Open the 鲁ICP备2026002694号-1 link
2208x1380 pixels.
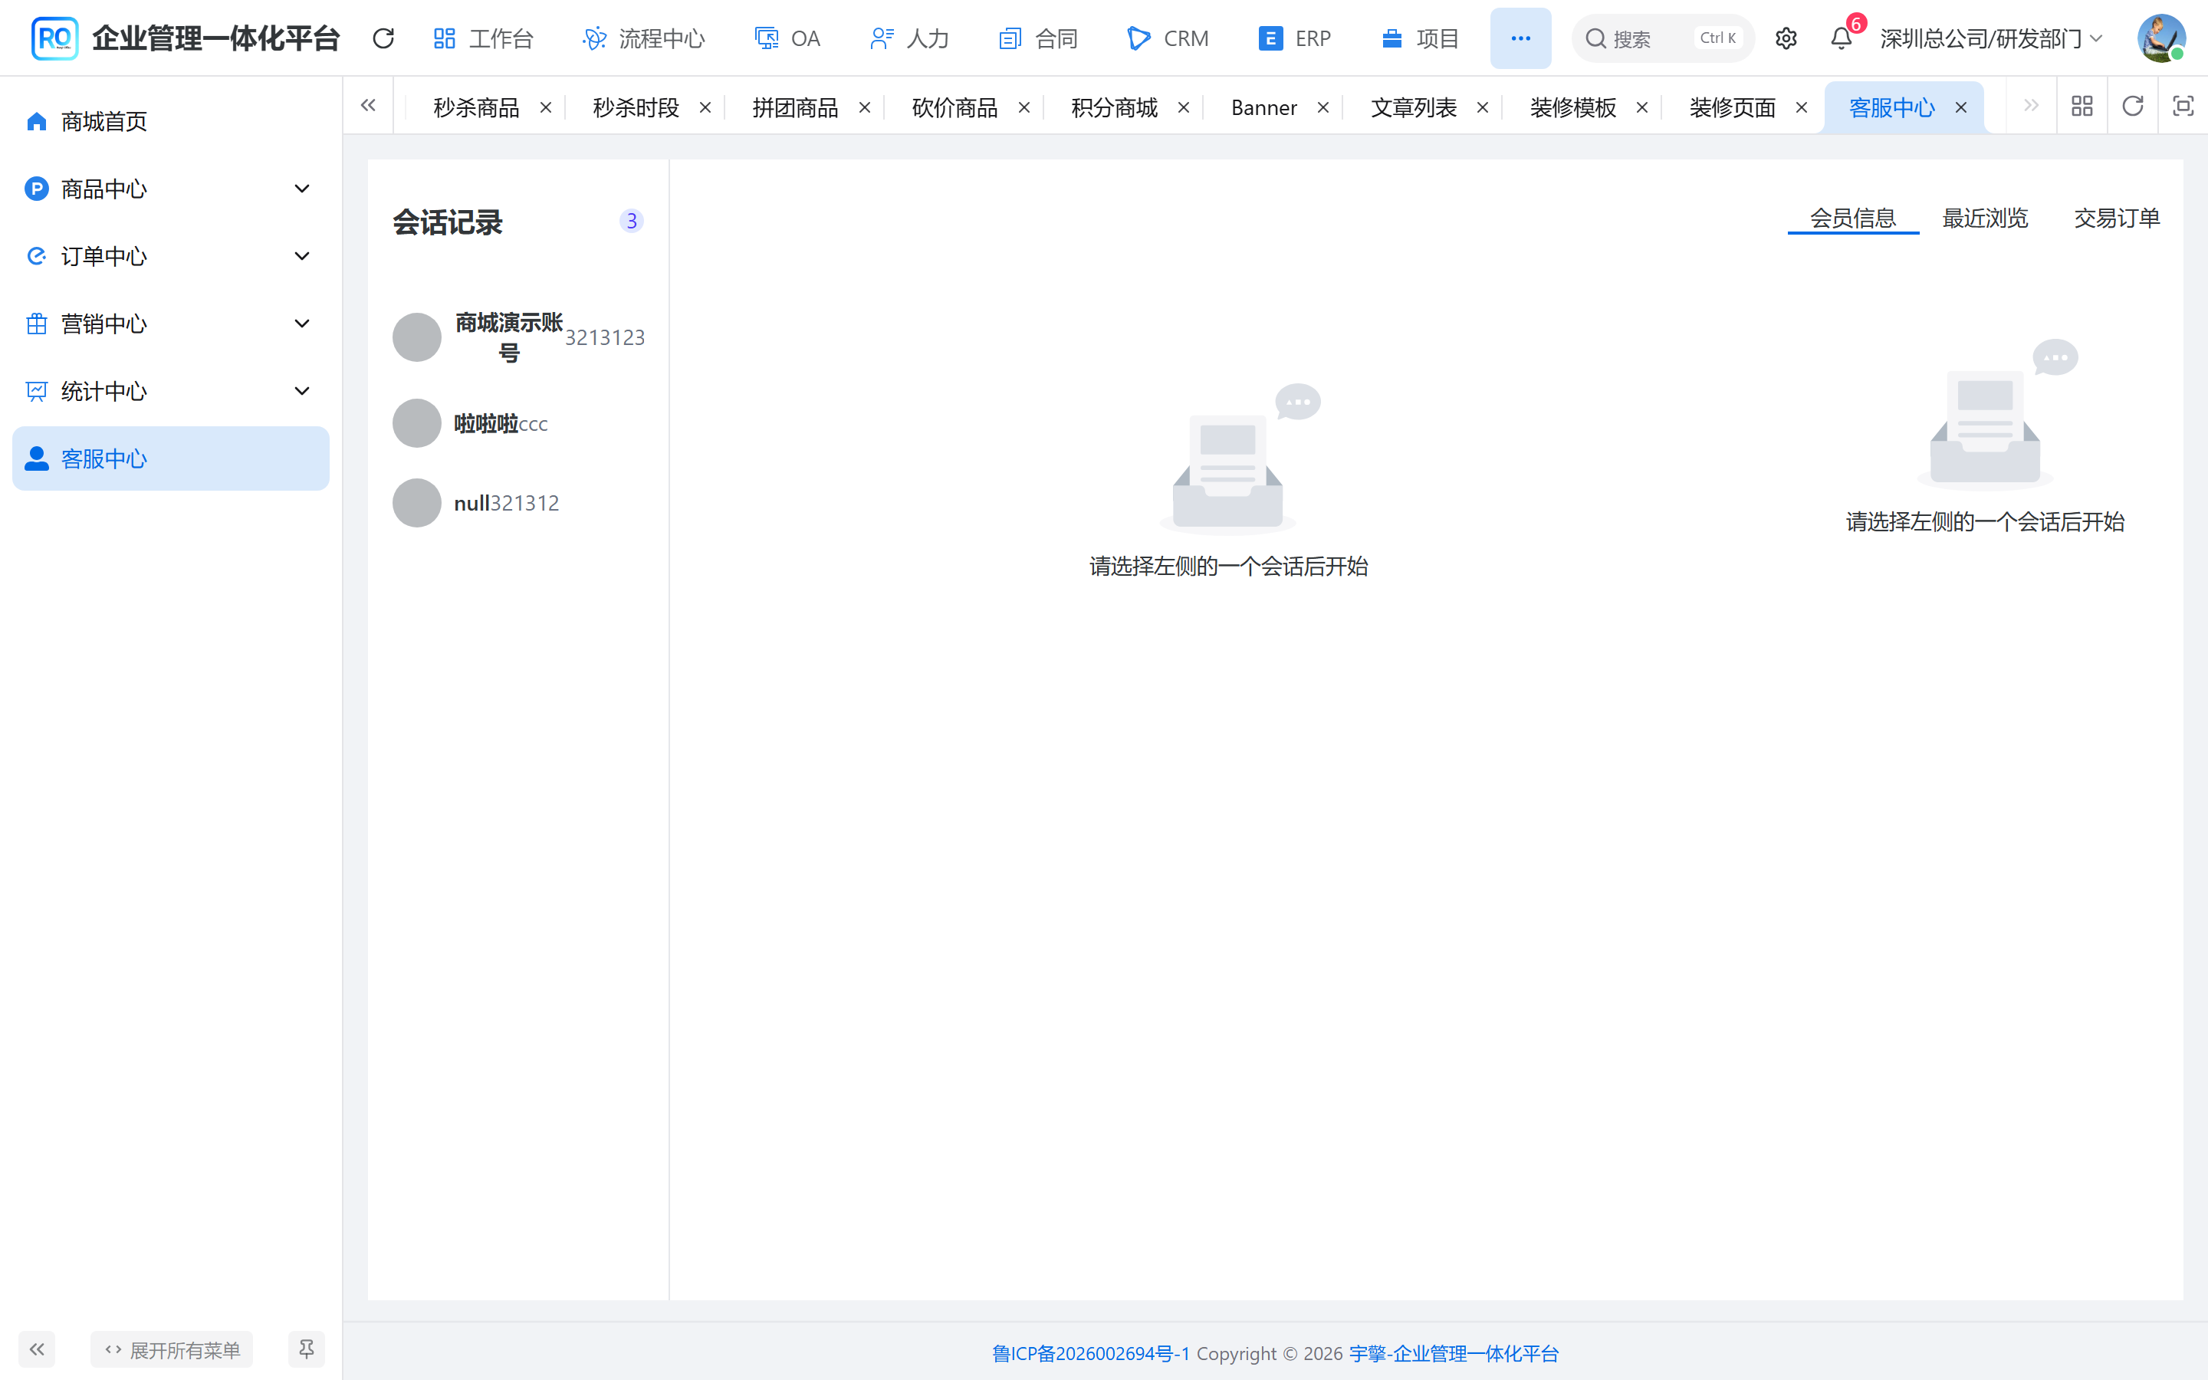click(1090, 1353)
